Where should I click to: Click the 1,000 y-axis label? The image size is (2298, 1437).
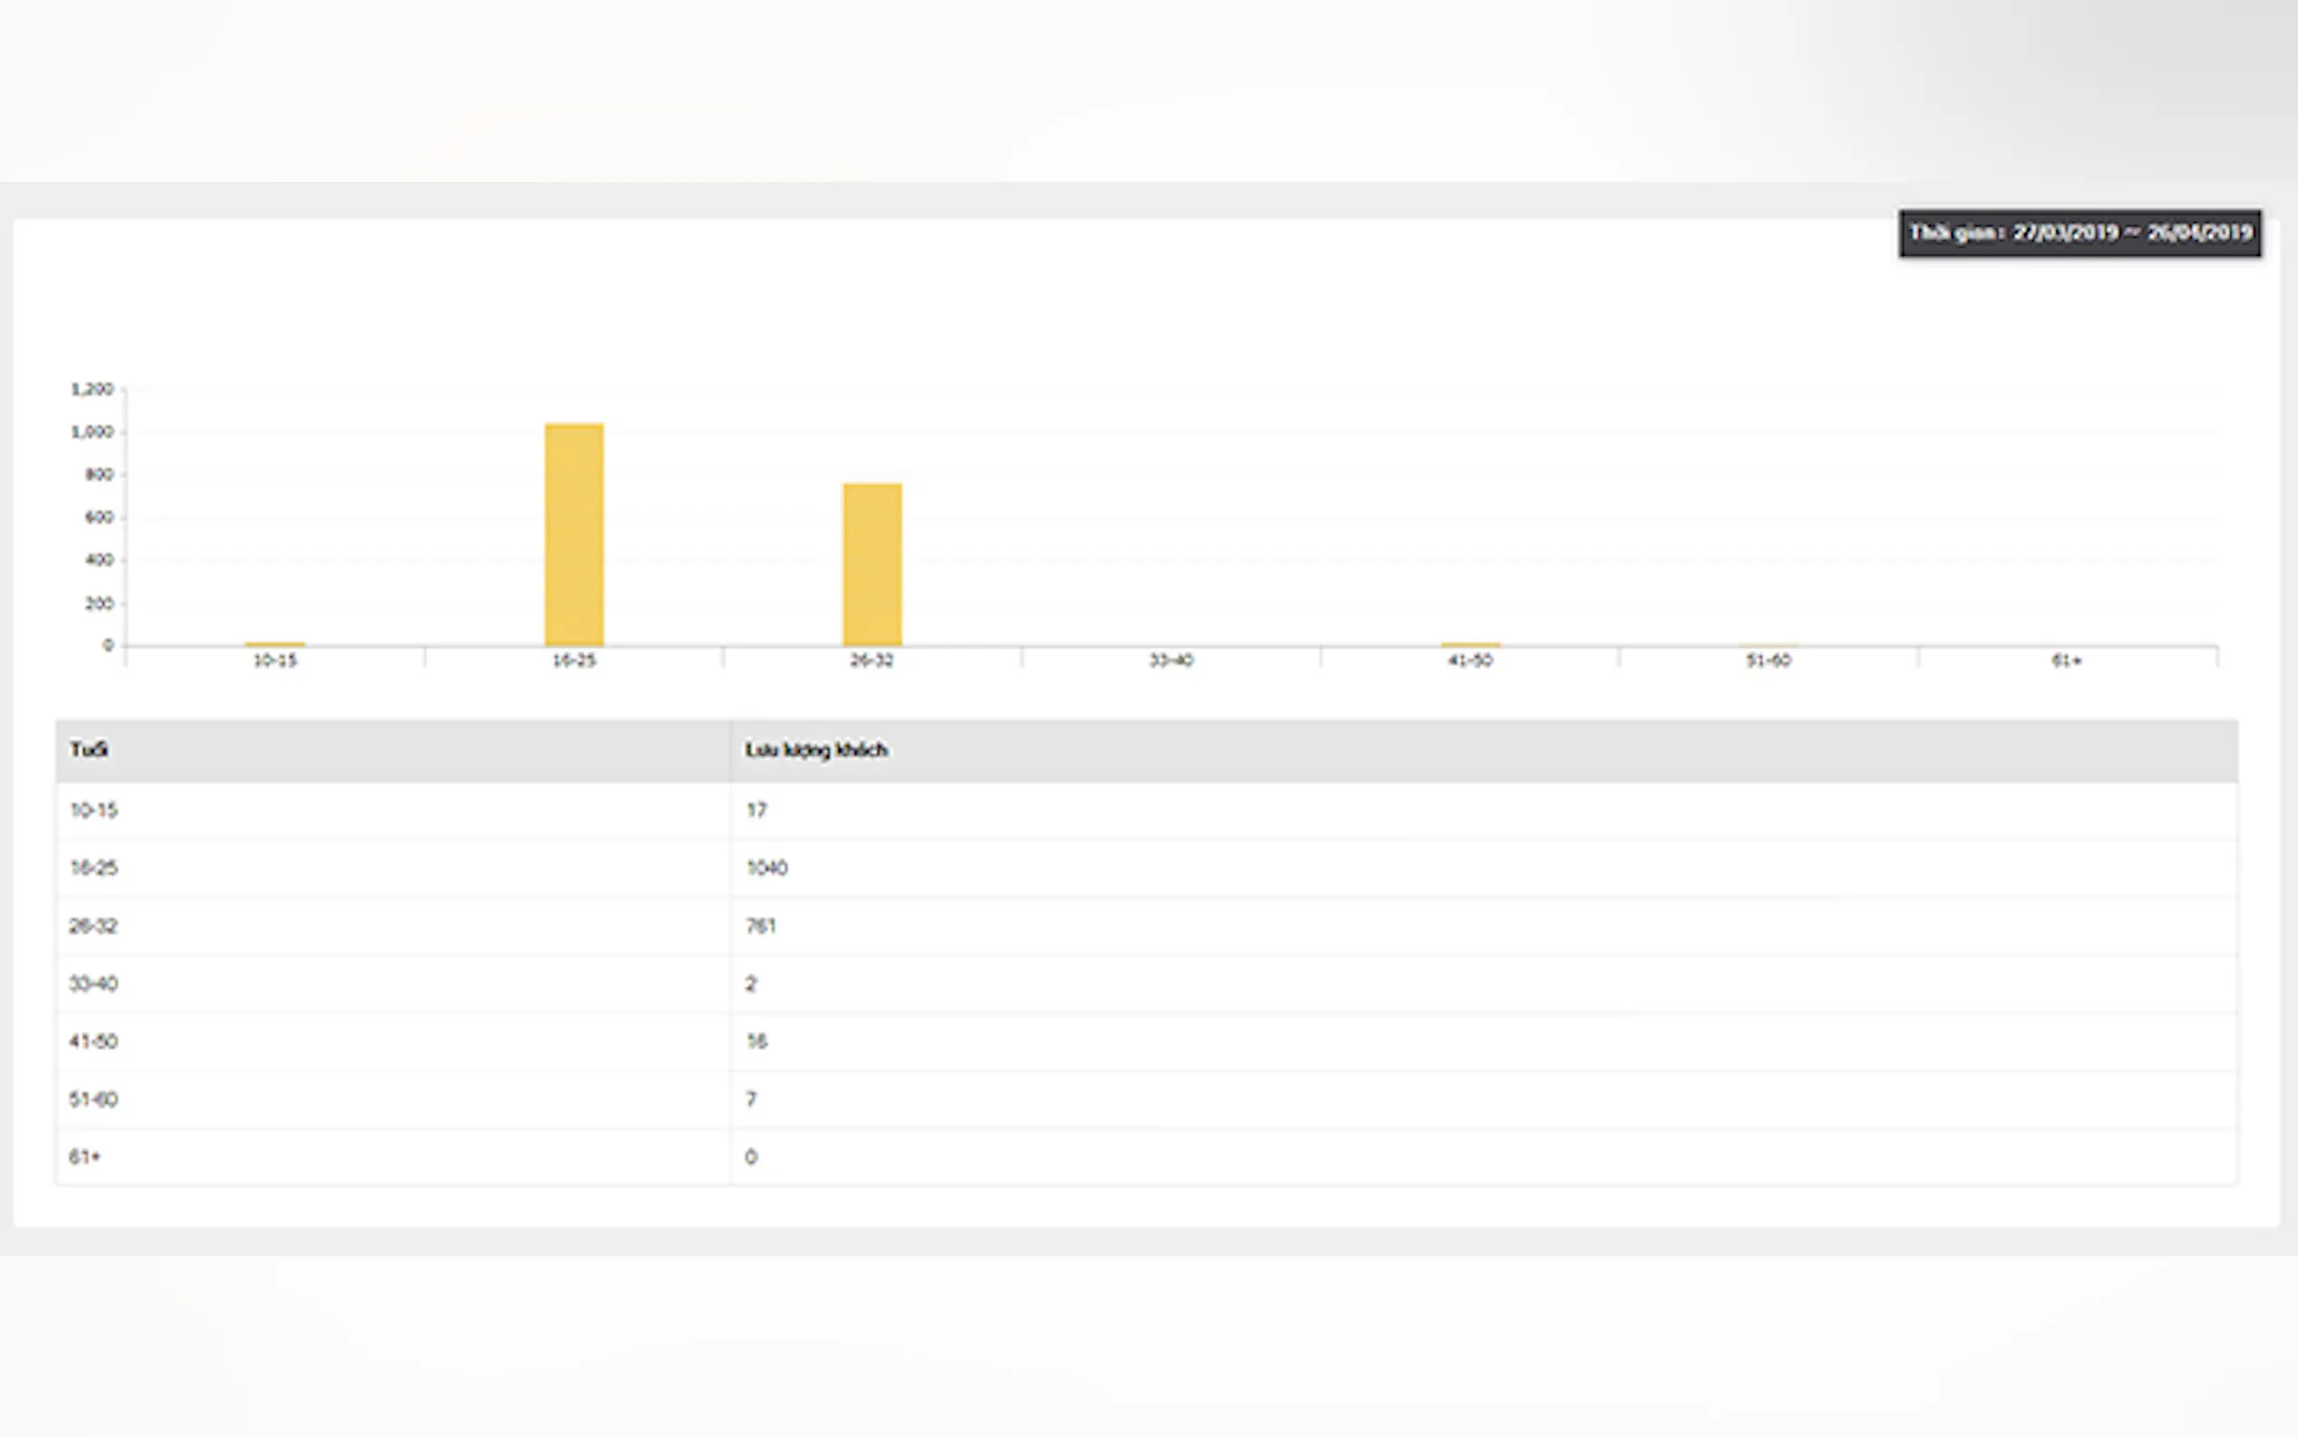(x=92, y=433)
